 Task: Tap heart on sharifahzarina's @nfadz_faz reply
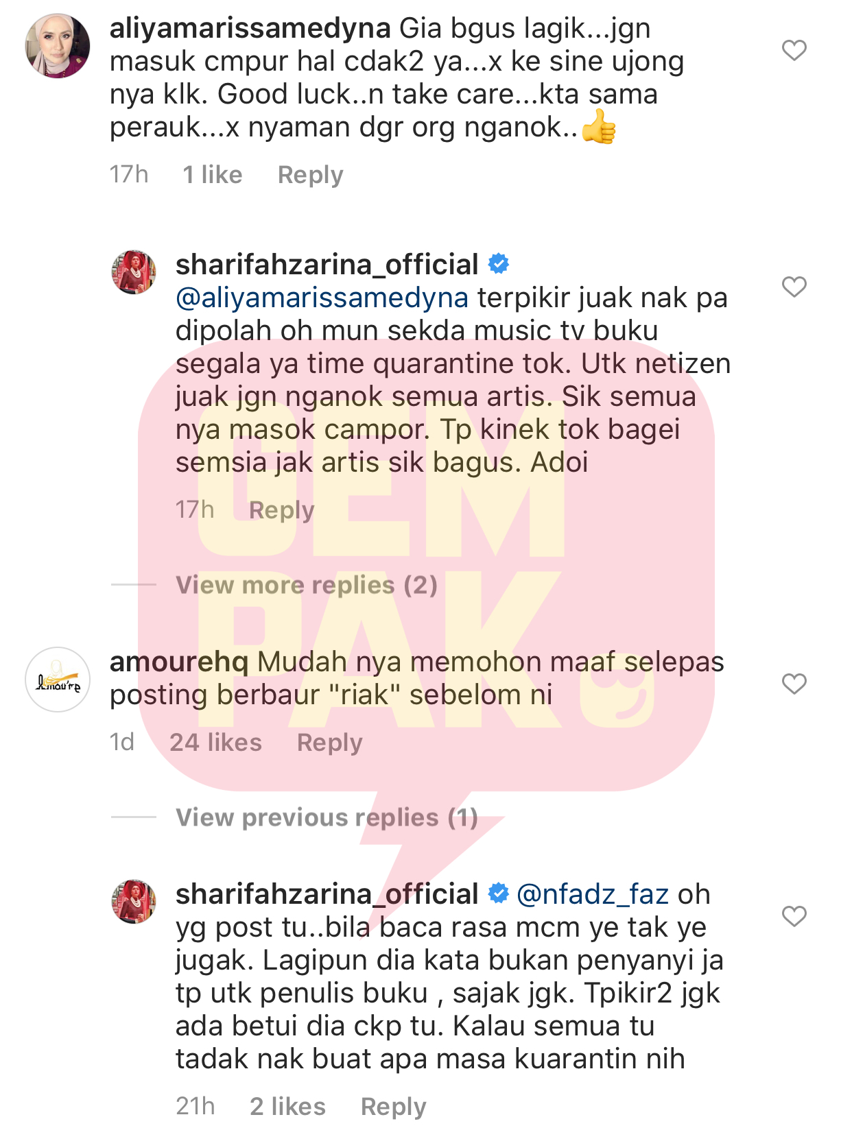794,916
